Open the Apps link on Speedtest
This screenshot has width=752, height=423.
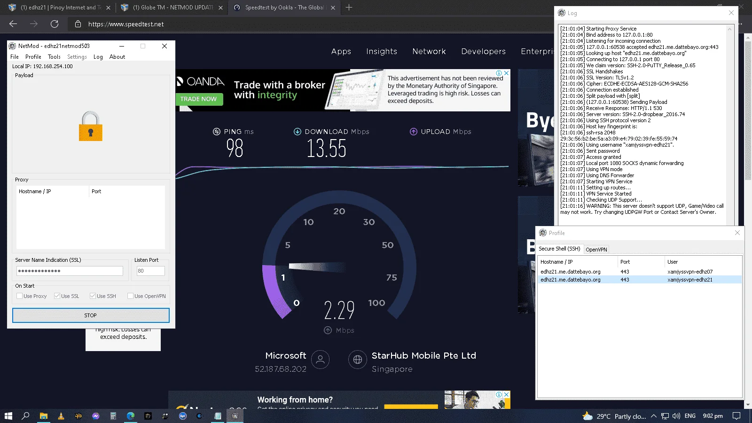[341, 51]
